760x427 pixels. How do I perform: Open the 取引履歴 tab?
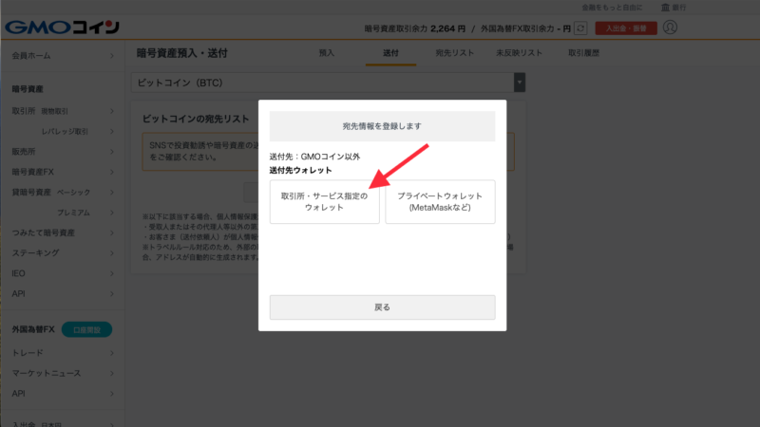[x=583, y=53]
